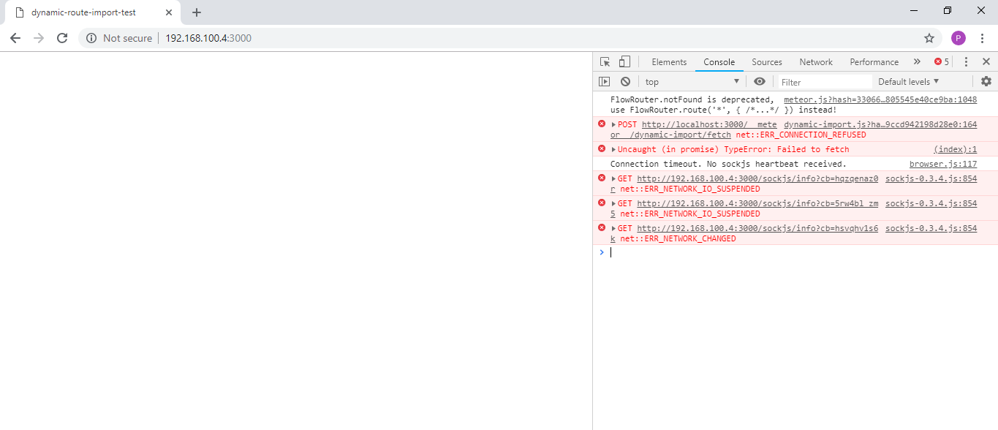Switch to the Console tab
The image size is (998, 430).
pos(719,62)
